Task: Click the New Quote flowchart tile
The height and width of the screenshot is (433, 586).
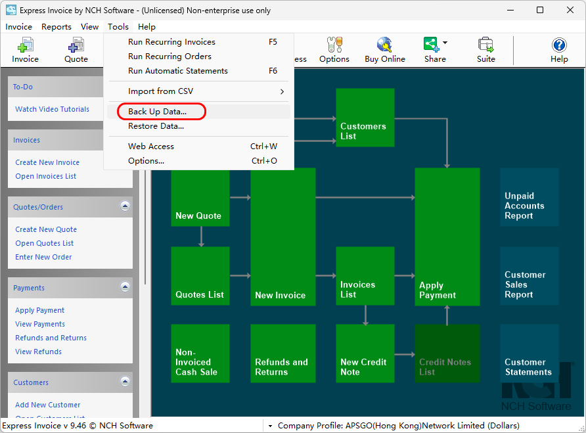Action: click(x=200, y=197)
